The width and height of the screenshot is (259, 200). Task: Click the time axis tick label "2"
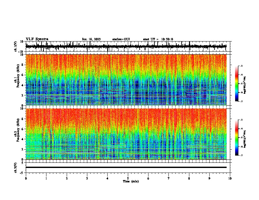click(67, 178)
